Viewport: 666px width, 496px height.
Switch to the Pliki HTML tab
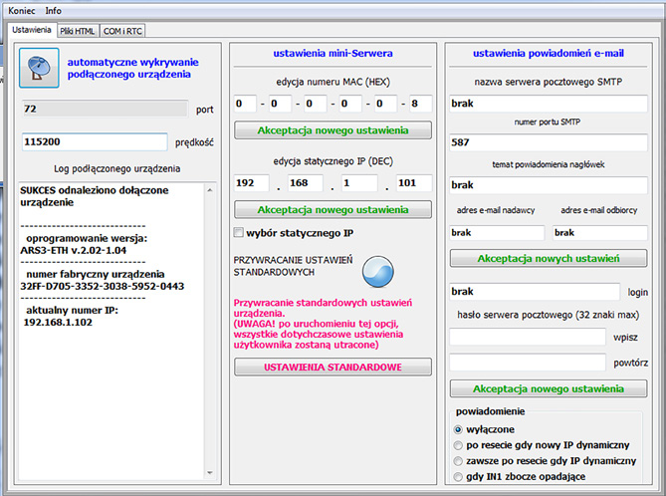click(78, 31)
